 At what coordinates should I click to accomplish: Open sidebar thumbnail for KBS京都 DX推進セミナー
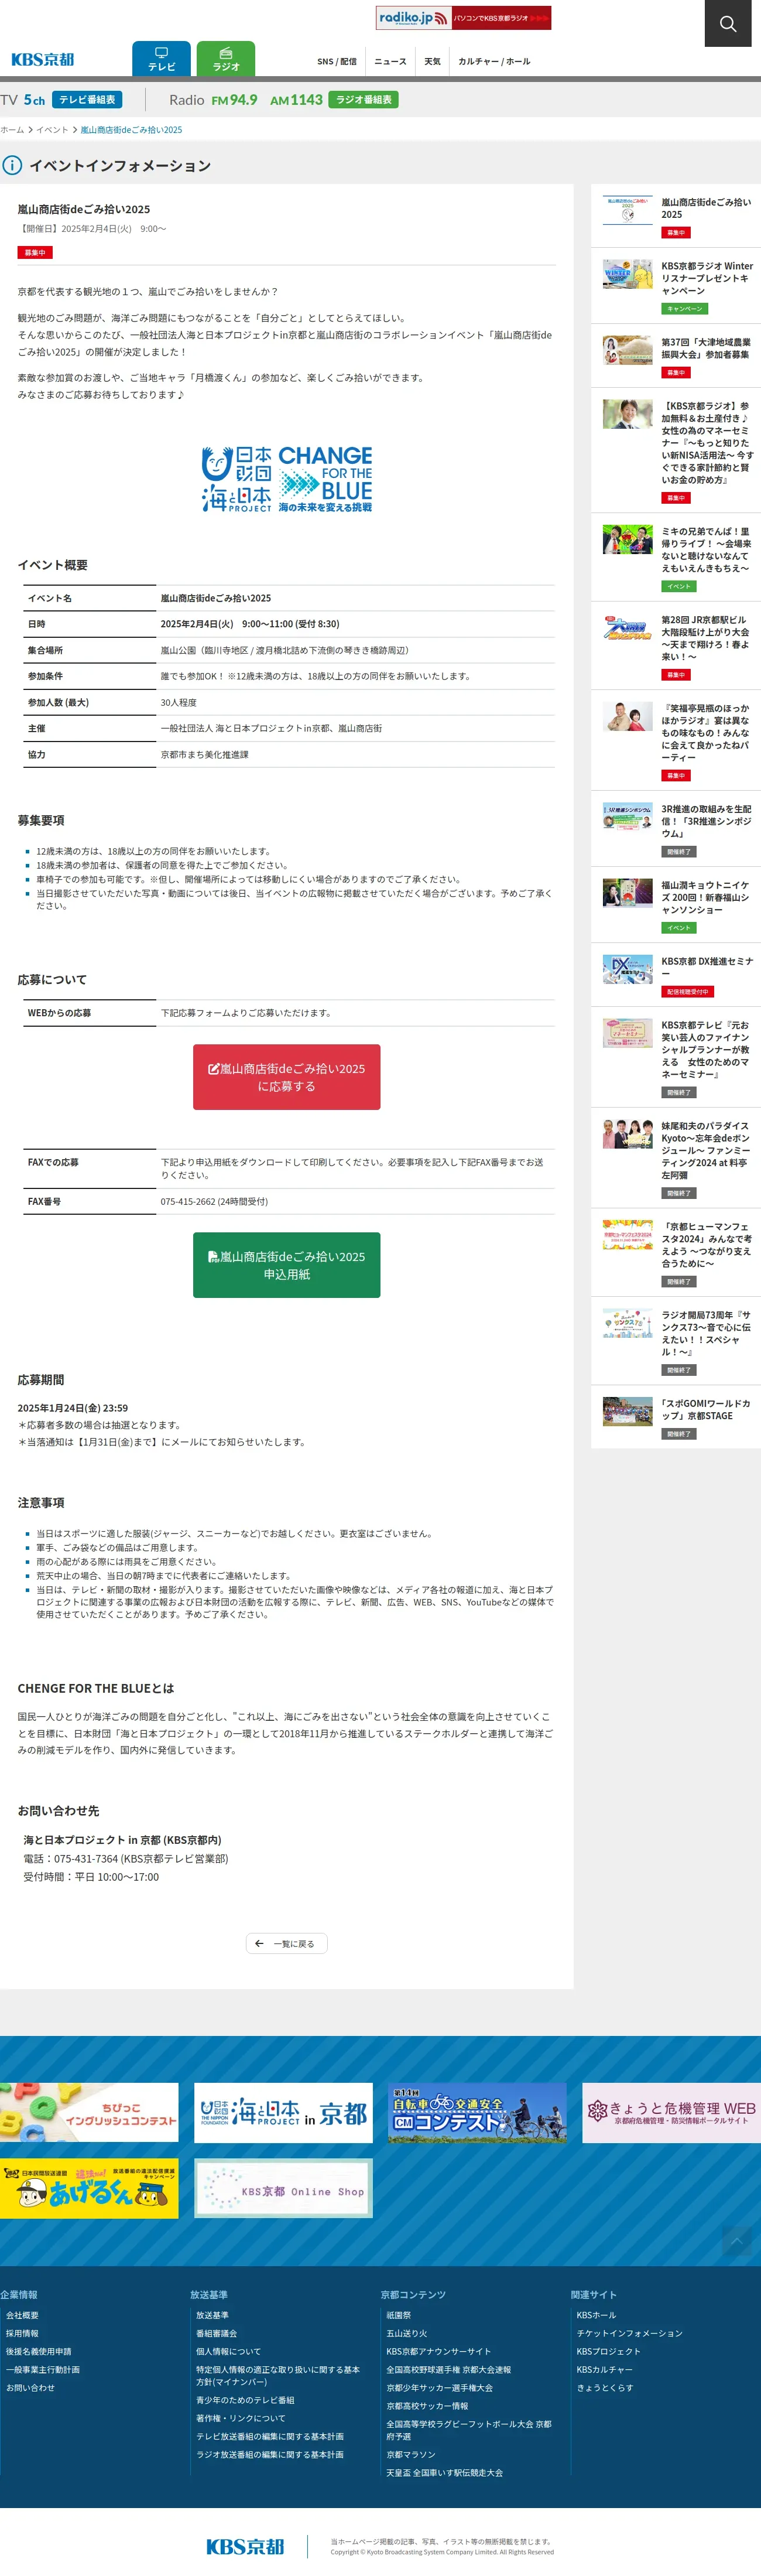pyautogui.click(x=628, y=969)
